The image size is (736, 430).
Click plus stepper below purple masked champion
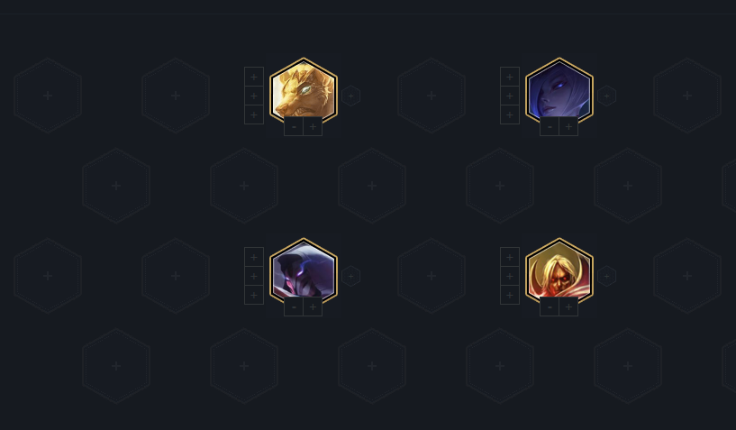coord(313,306)
